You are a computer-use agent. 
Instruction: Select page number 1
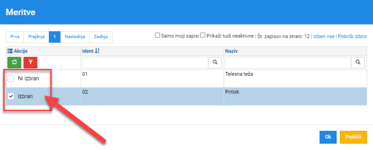(55, 37)
